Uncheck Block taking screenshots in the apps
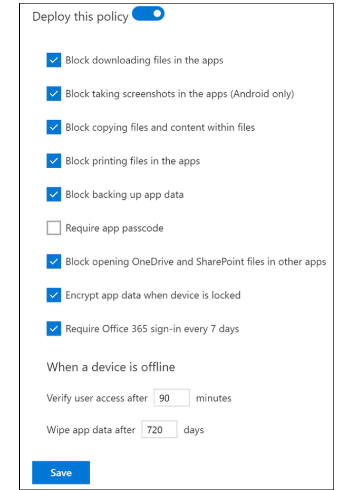The image size is (339, 490). pyautogui.click(x=54, y=93)
